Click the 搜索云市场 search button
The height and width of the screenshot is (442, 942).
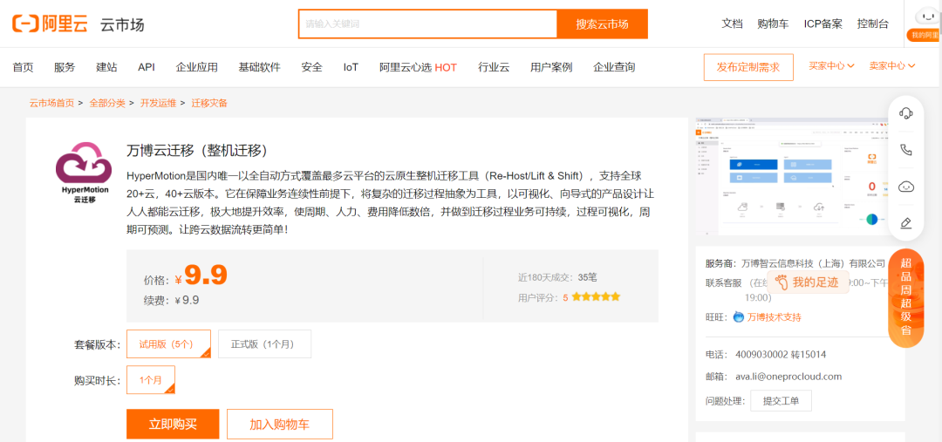coord(602,24)
